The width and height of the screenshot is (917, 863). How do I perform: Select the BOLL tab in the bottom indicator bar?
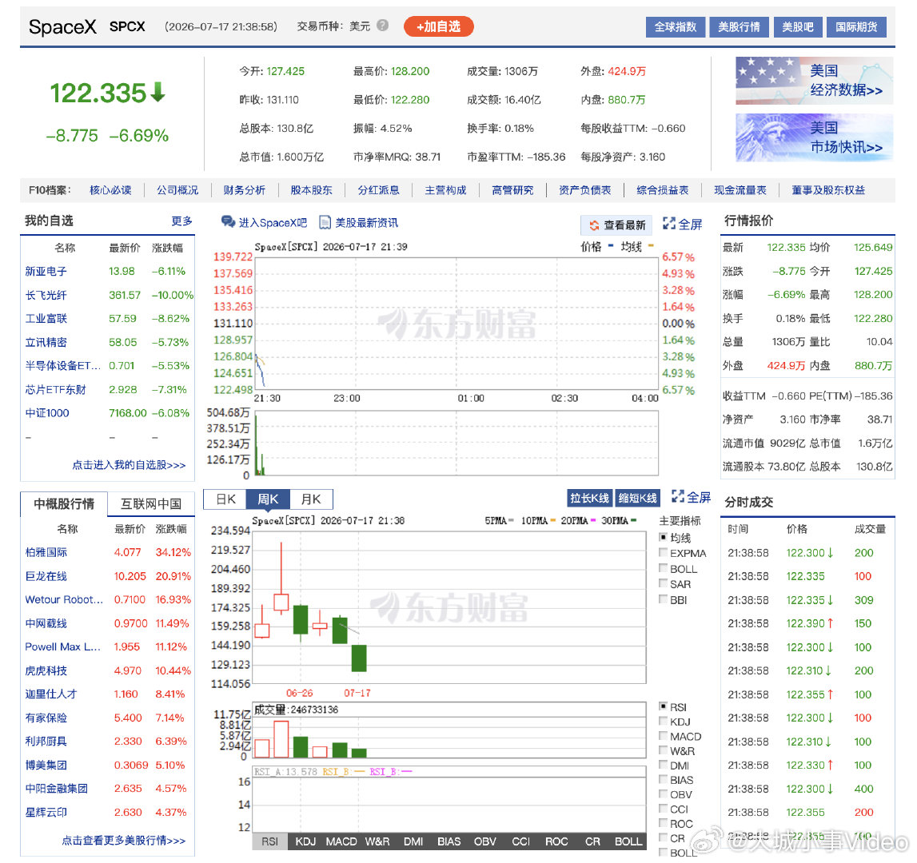(x=628, y=841)
